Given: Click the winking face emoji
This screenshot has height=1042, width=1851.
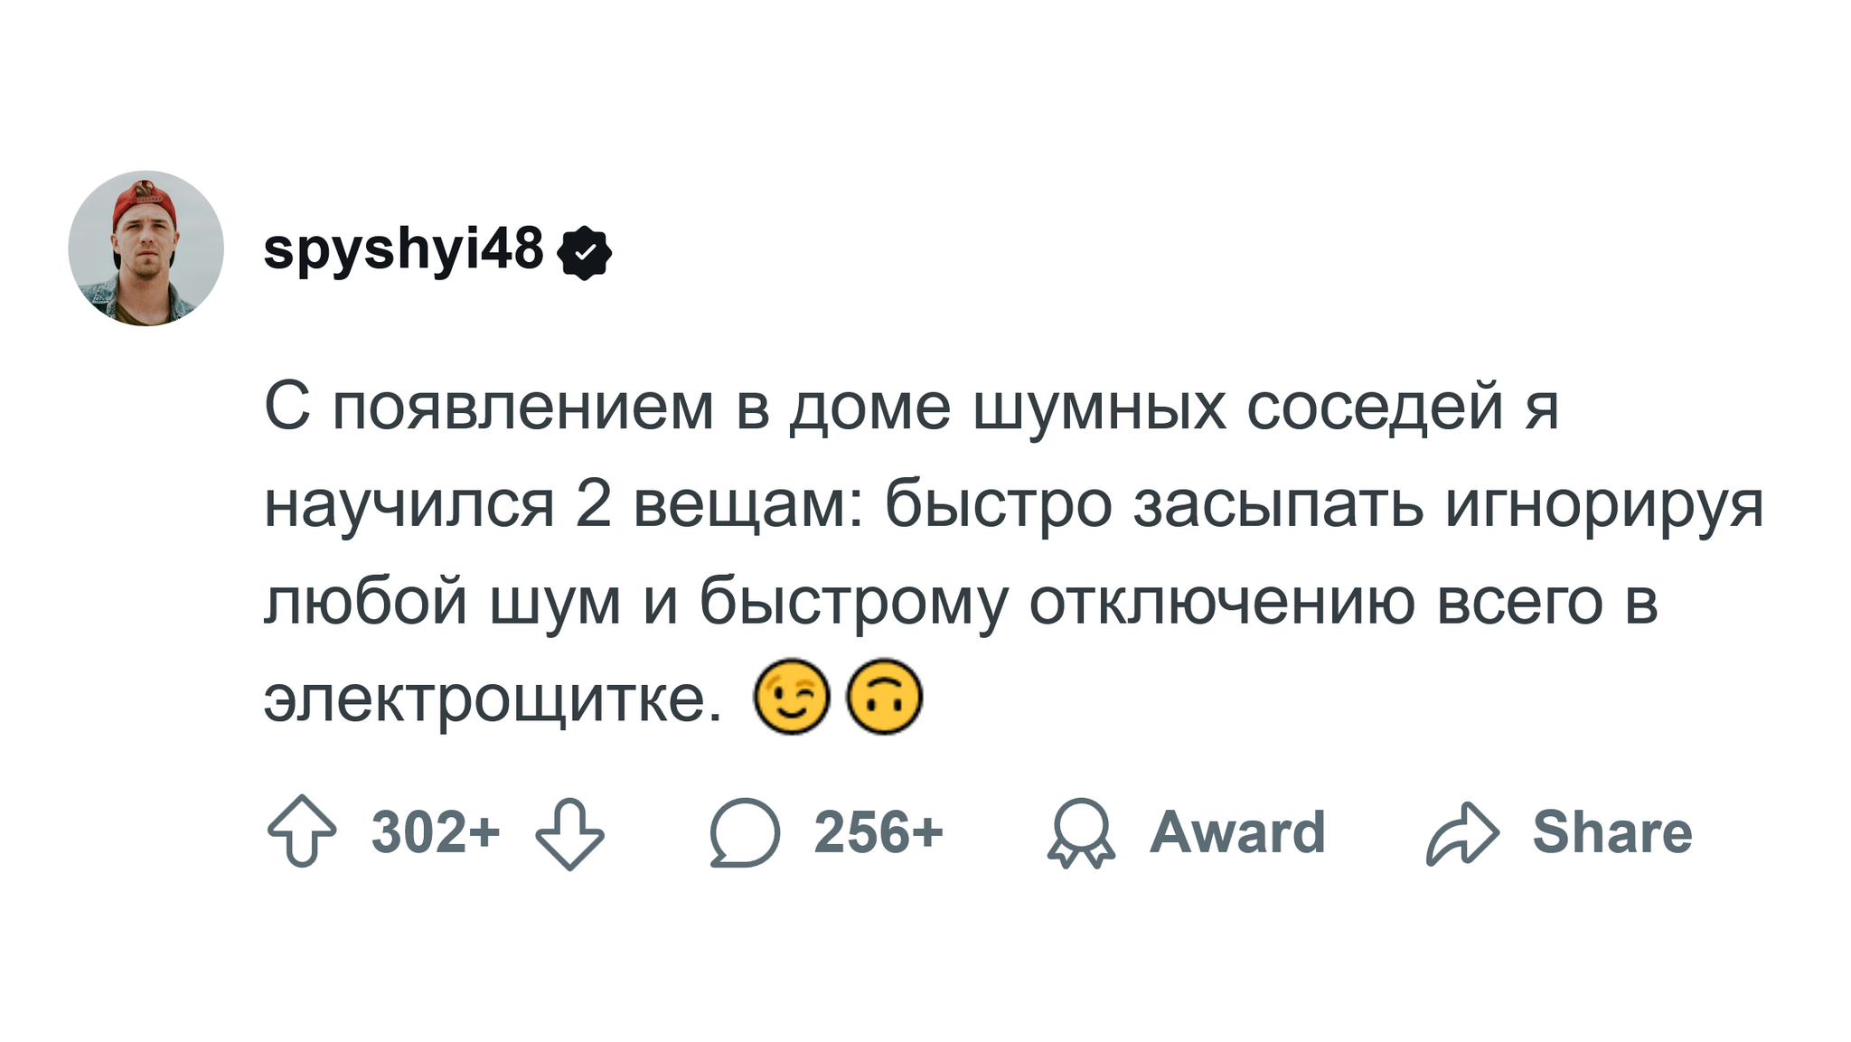Looking at the screenshot, I should (792, 697).
